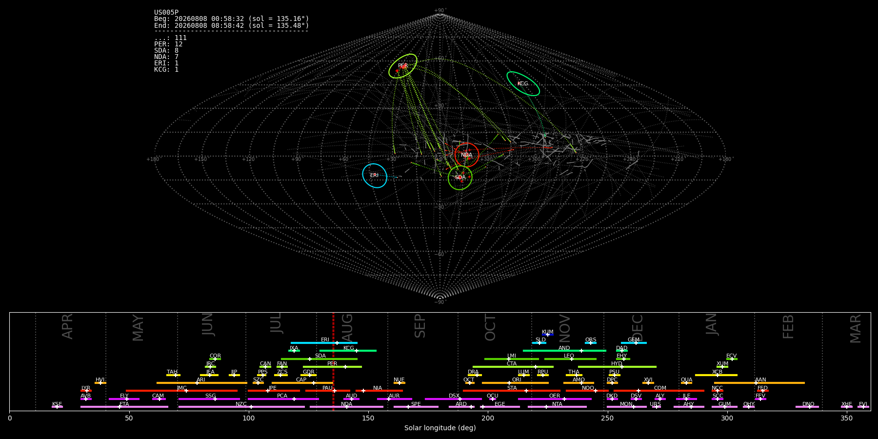This screenshot has height=439, width=878.
Task: Click the GEM shower bar in timeline
Action: (x=634, y=343)
